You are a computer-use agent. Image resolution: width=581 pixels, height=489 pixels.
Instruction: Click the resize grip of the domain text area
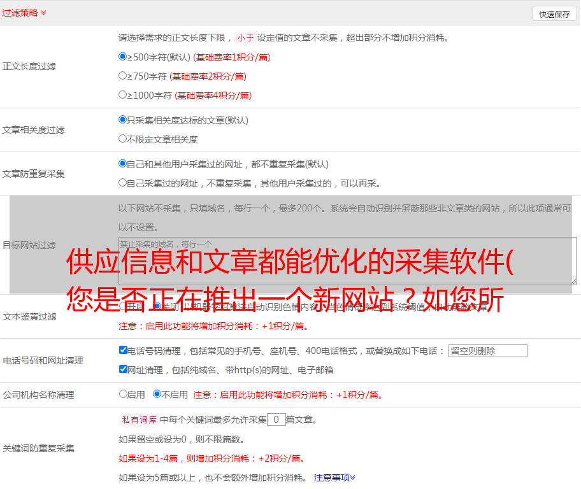(573, 281)
